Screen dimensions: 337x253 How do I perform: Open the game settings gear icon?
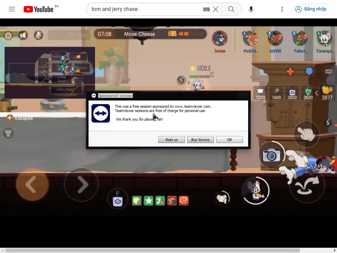point(8,35)
